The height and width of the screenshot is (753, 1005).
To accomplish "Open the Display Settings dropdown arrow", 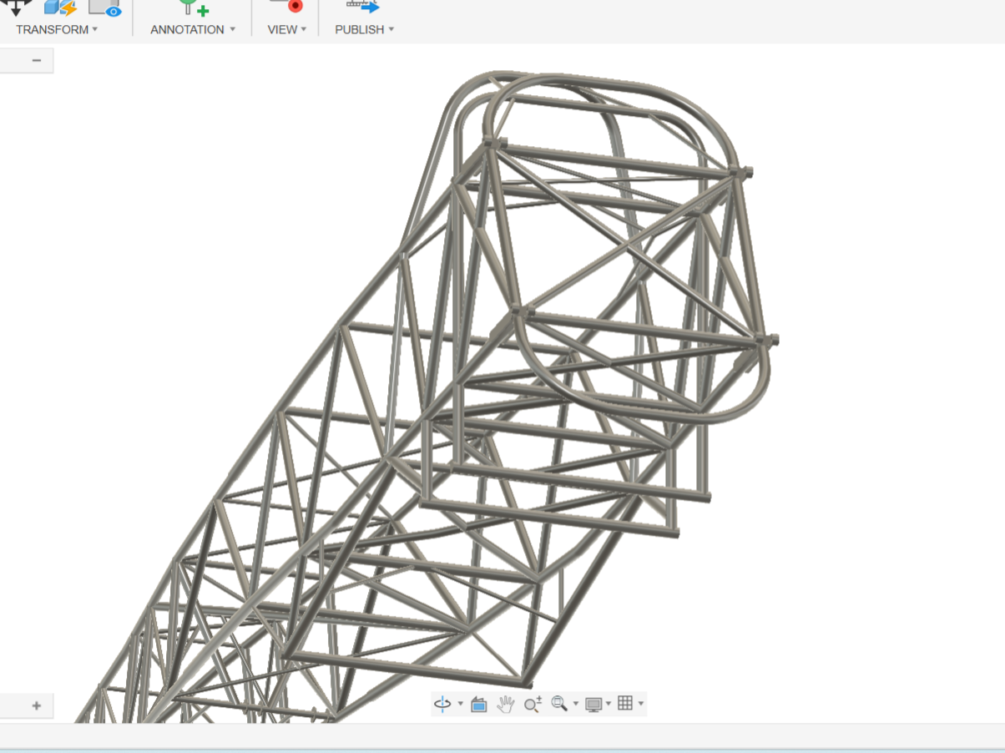I will (608, 705).
